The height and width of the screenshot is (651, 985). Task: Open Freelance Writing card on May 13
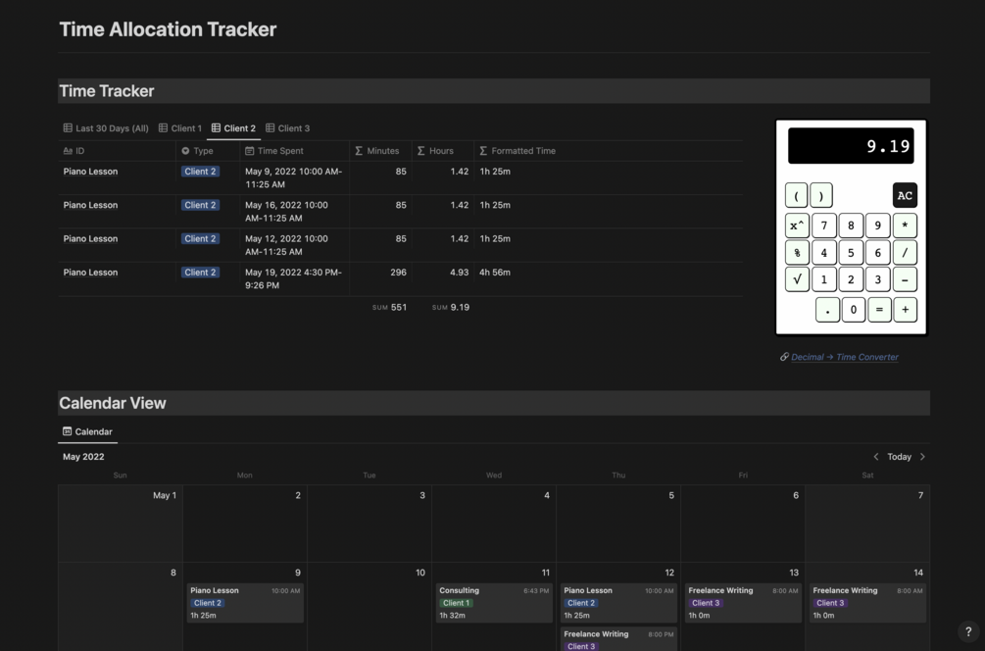coord(743,603)
